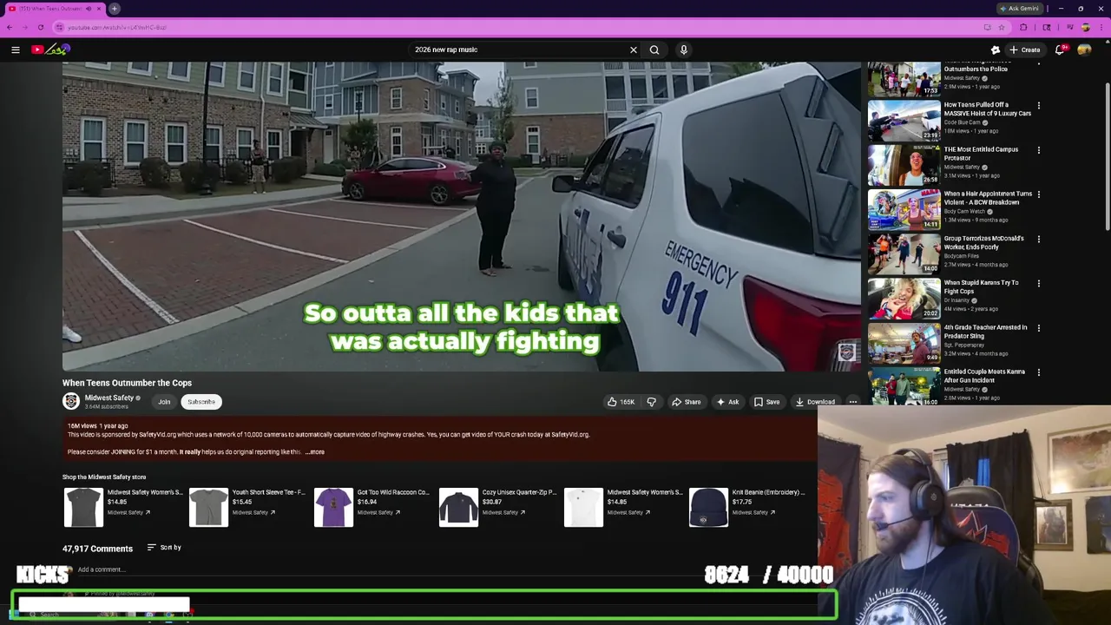This screenshot has height=625, width=1111.
Task: Like the video with thumbs up
Action: [621, 402]
